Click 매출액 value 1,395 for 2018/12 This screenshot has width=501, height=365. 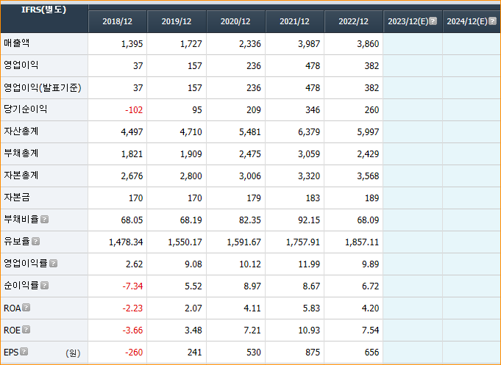click(132, 44)
